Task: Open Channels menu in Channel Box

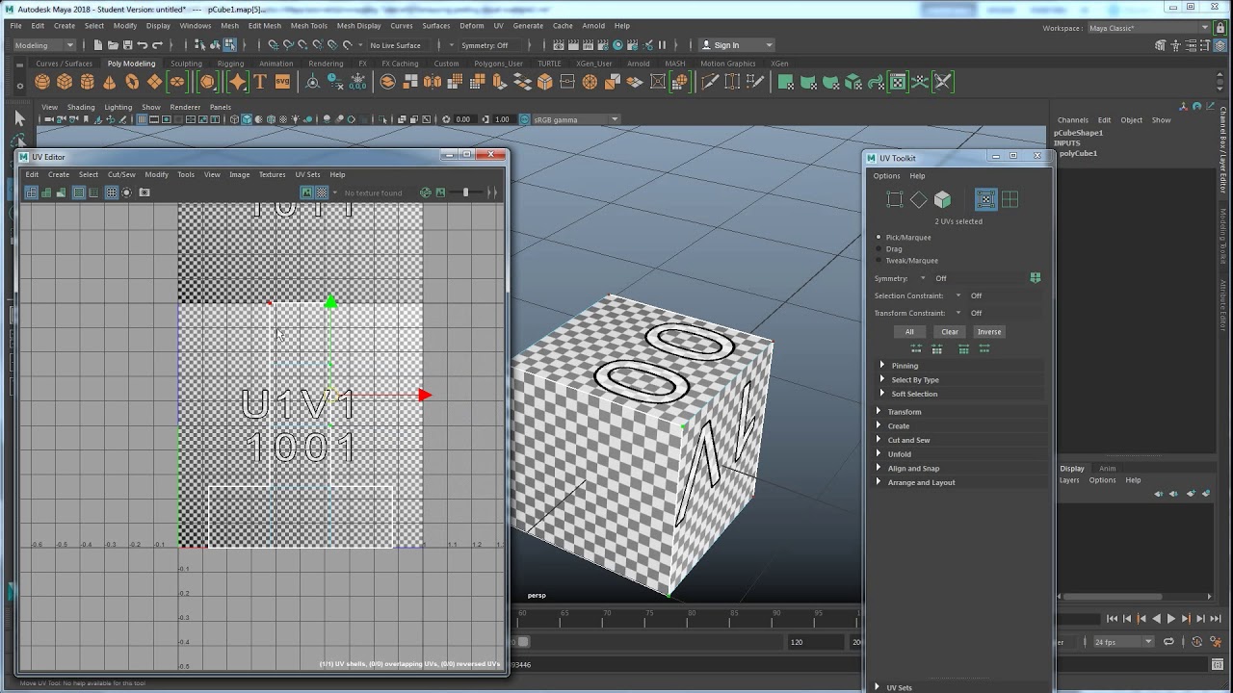Action: coord(1072,120)
